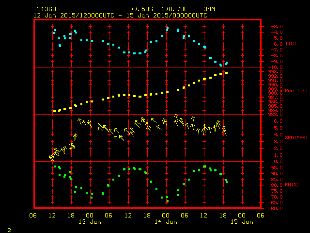Click the 983.0 pressure tick value

click(x=276, y=115)
